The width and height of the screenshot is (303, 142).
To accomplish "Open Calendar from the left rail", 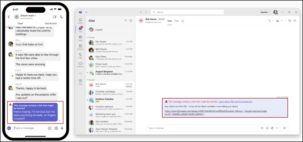I will pyautogui.click(x=80, y=47).
